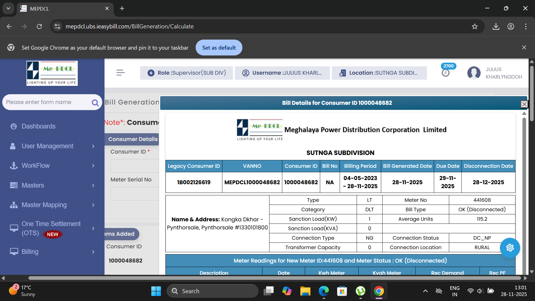Click the site information icon in address bar
The height and width of the screenshot is (301, 535).
(57, 26)
